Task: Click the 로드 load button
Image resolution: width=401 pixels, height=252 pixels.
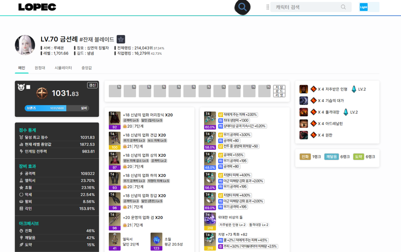Action: [x=279, y=91]
